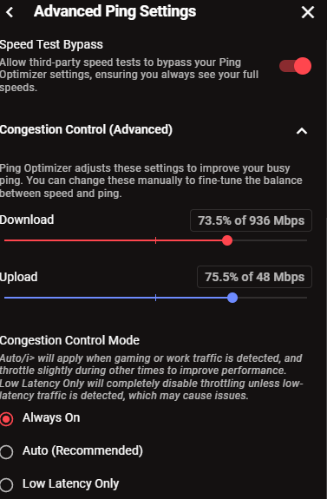Click the unfilled end of Upload track
The image size is (327, 499).
coord(272,298)
